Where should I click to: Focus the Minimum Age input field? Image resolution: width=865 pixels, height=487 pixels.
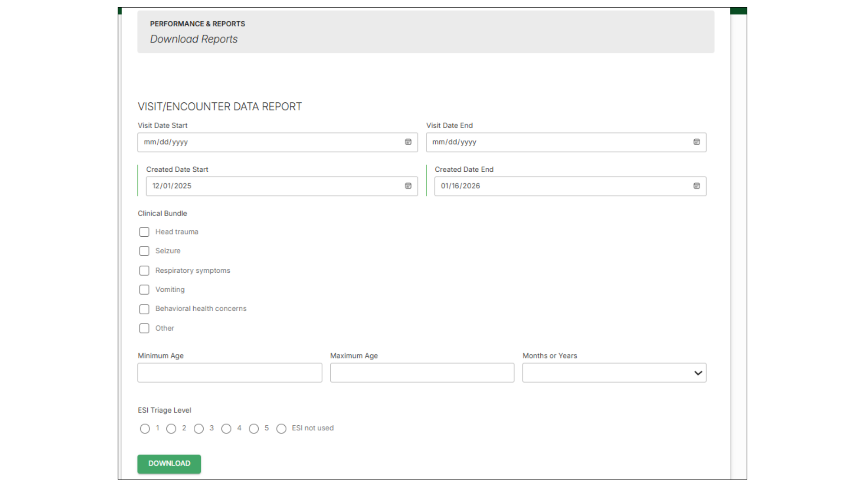(230, 373)
